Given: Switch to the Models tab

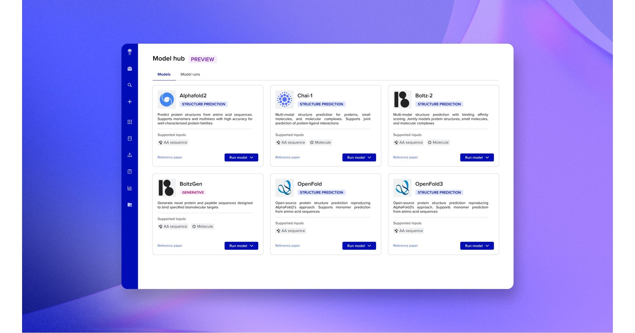Looking at the screenshot, I should coord(164,75).
